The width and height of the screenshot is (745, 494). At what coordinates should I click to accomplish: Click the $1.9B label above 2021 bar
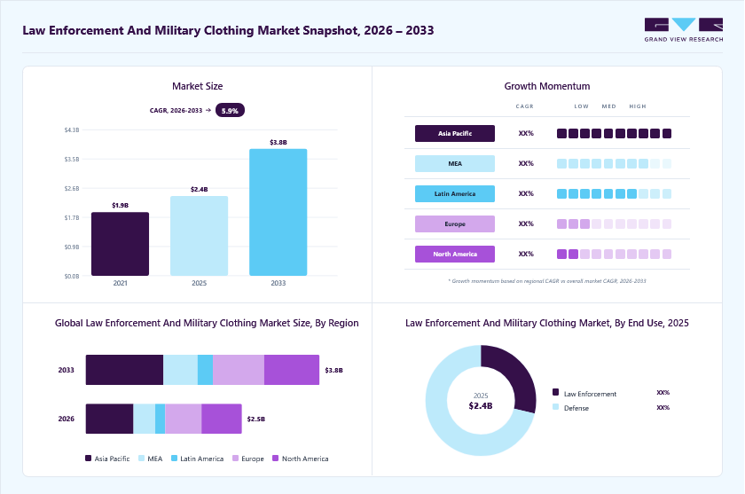coord(121,205)
